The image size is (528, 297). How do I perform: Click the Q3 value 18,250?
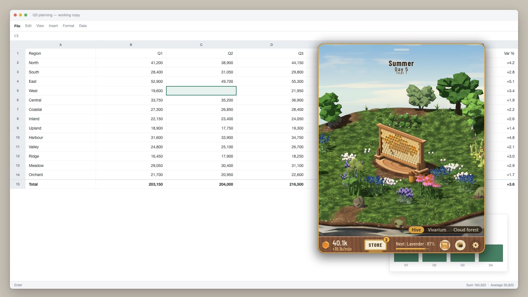pyautogui.click(x=272, y=156)
